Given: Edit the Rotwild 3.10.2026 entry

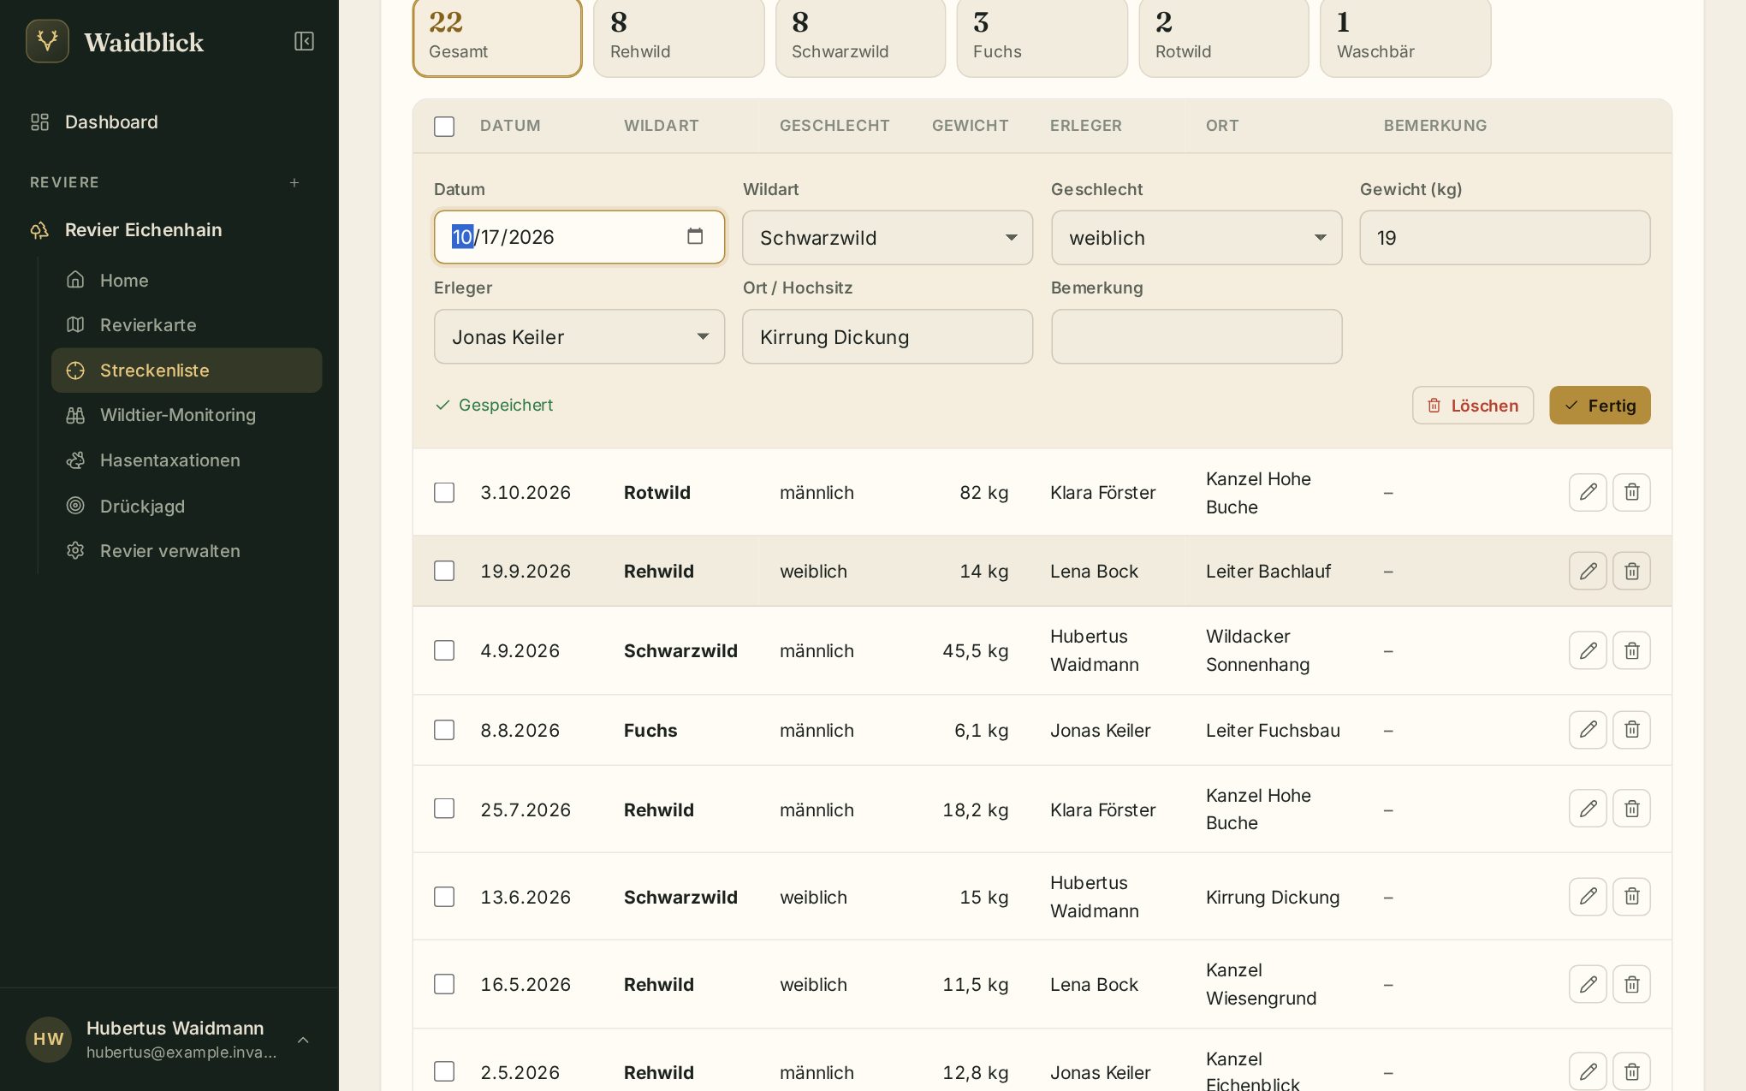Looking at the screenshot, I should [1588, 492].
